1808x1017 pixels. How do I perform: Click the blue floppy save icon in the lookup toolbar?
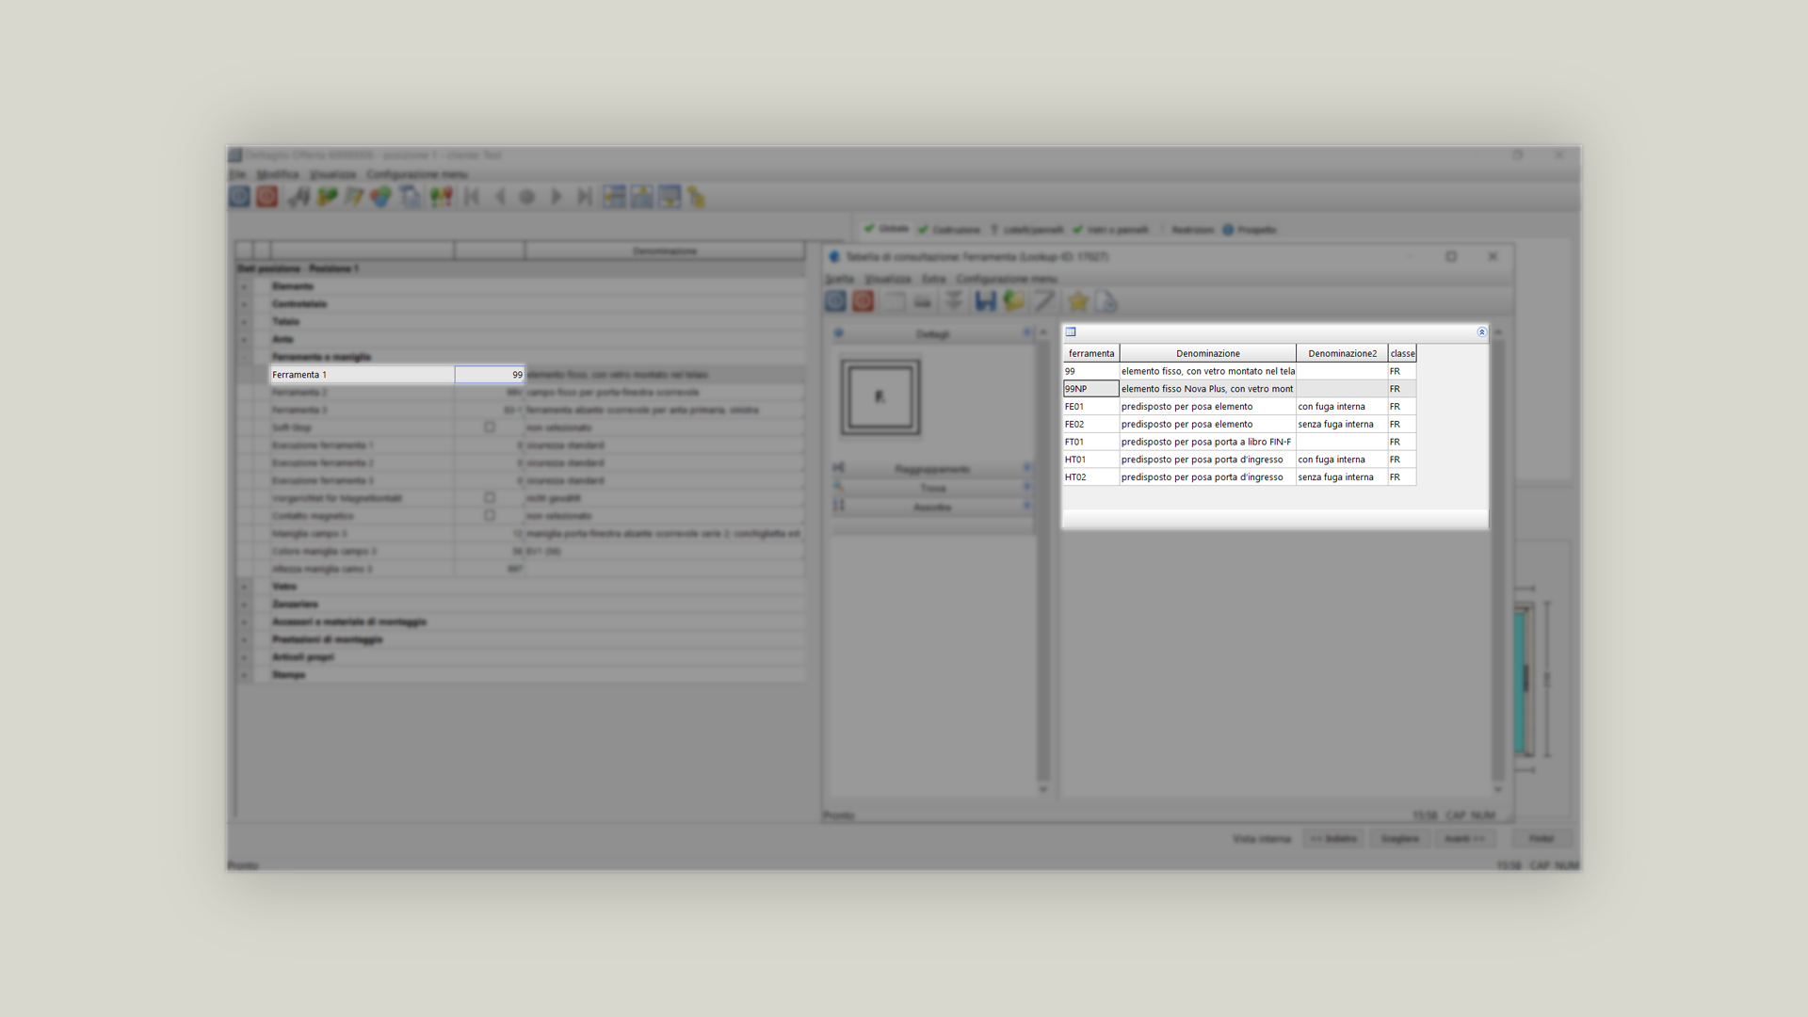(x=985, y=301)
